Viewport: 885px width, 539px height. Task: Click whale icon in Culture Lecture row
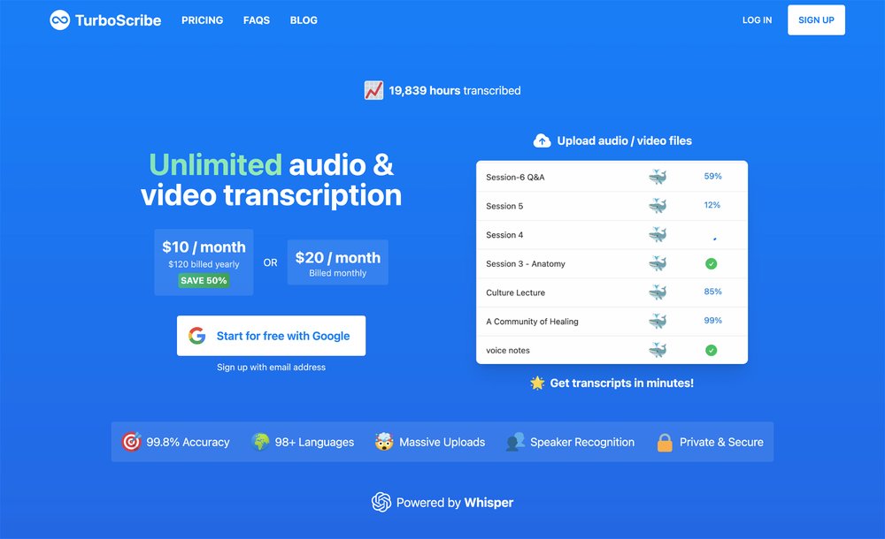point(658,292)
